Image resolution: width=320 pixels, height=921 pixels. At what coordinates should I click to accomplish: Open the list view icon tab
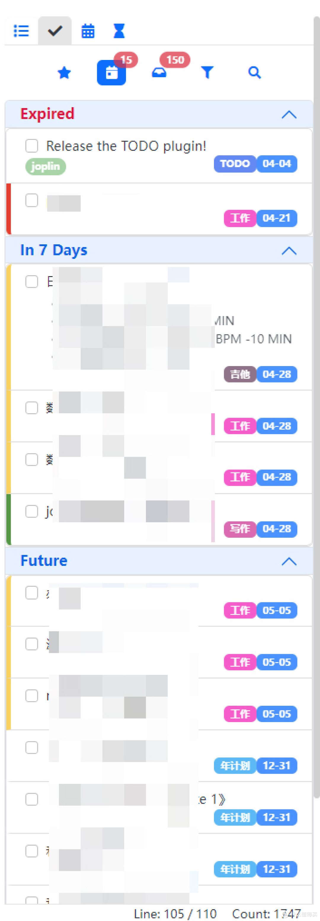tap(21, 31)
